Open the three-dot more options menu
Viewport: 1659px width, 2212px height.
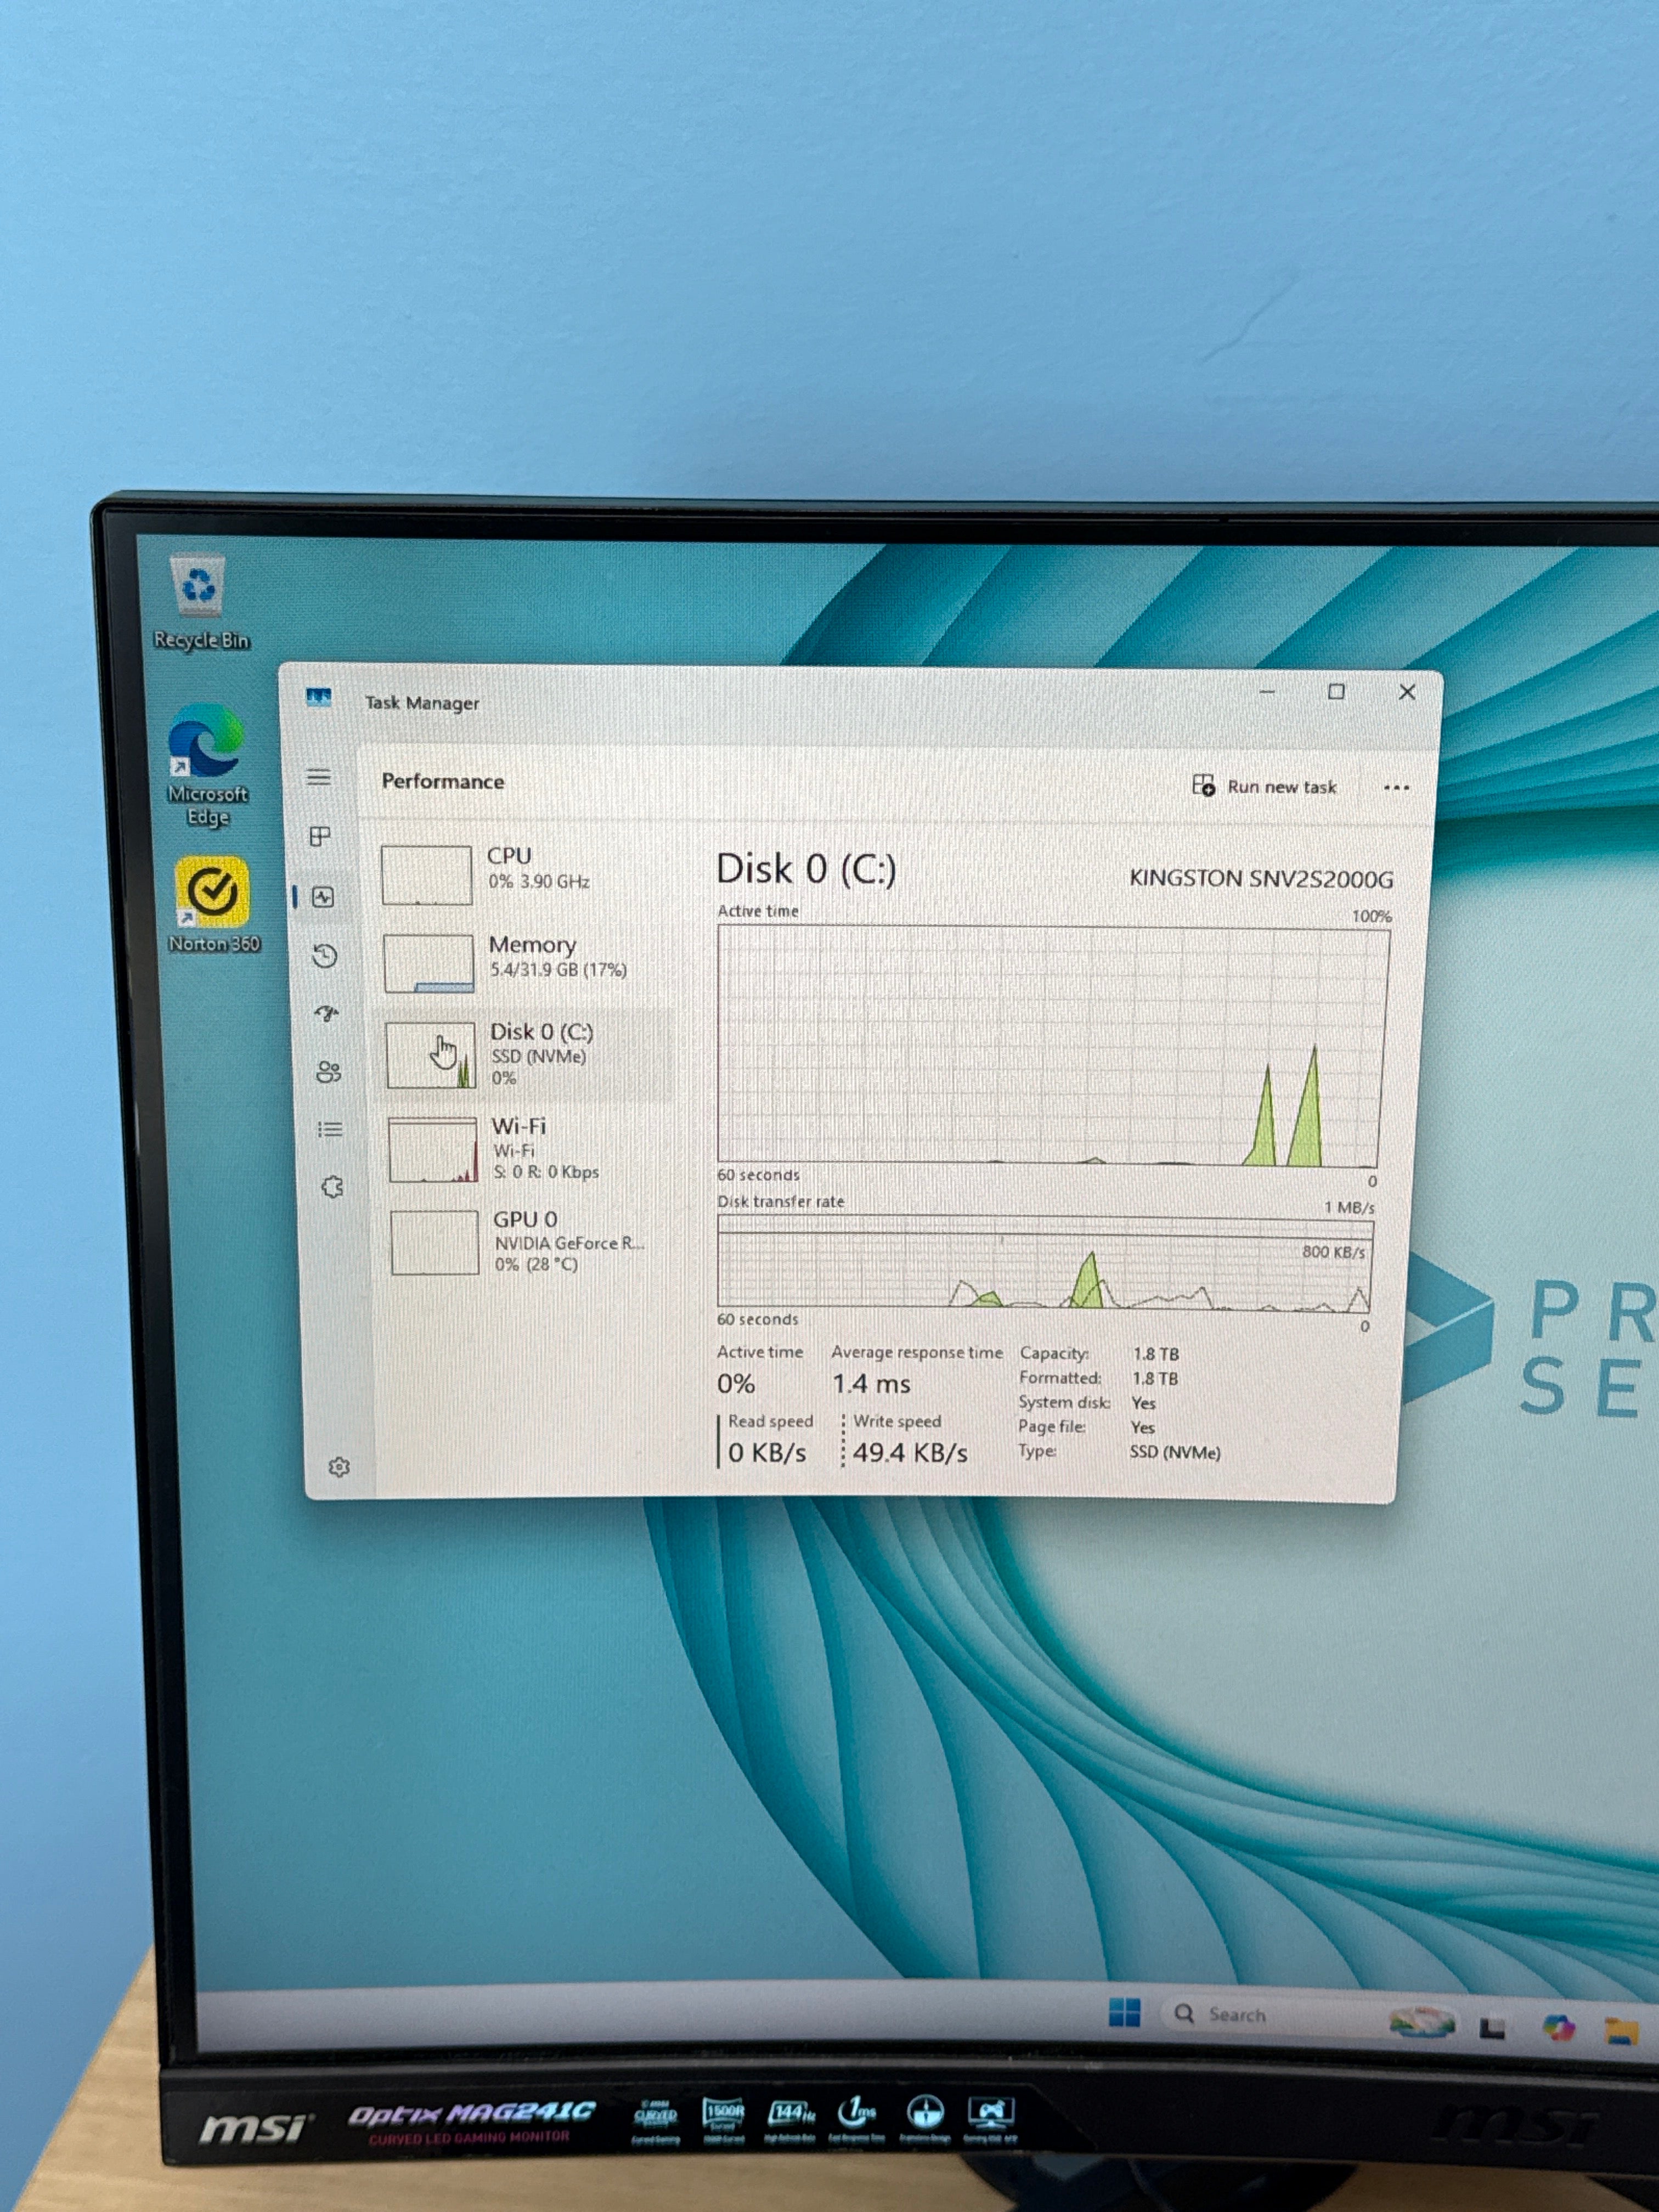(x=1396, y=788)
